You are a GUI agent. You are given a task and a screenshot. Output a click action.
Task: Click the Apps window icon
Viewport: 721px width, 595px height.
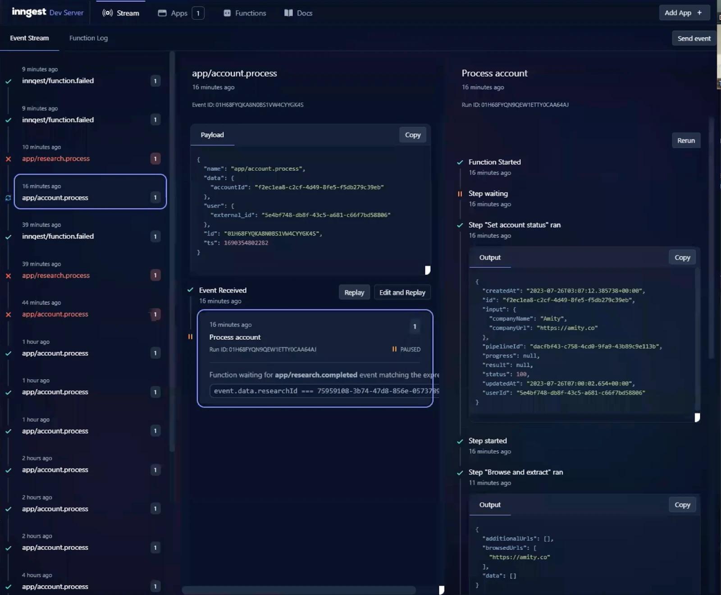[x=162, y=13]
